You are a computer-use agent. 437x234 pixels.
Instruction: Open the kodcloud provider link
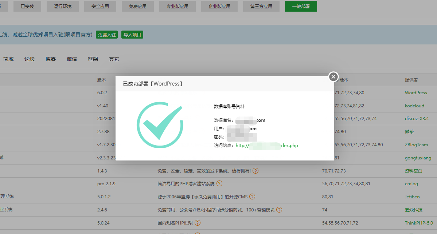click(x=414, y=106)
